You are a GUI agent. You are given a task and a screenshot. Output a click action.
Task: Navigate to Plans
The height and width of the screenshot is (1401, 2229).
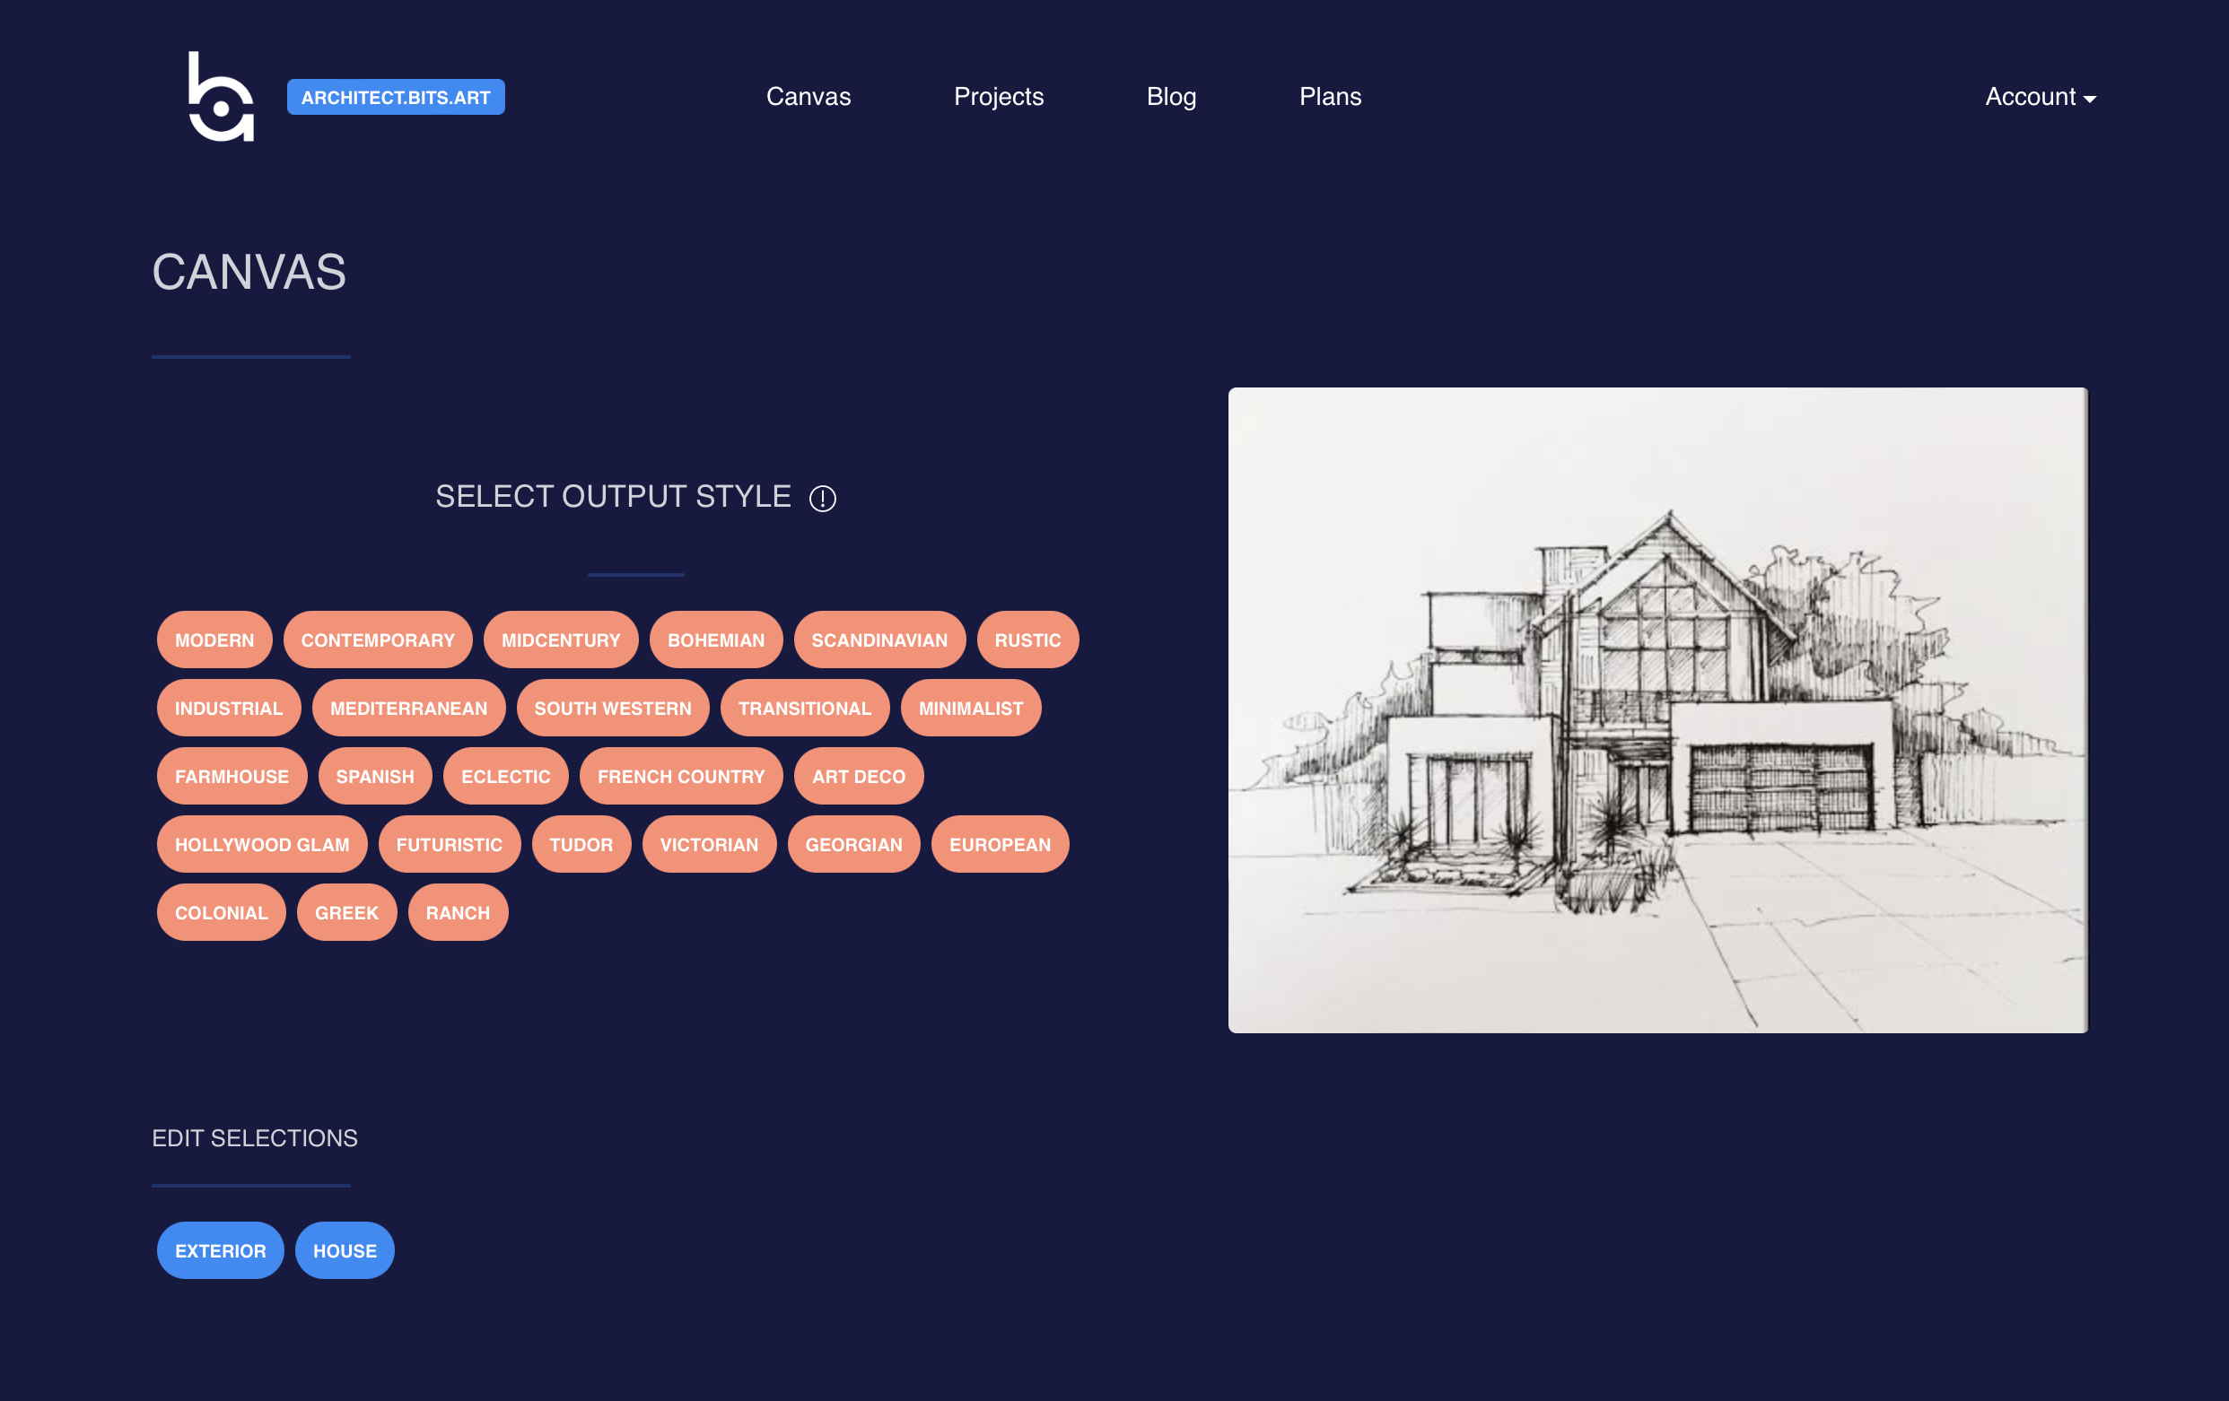[1329, 97]
